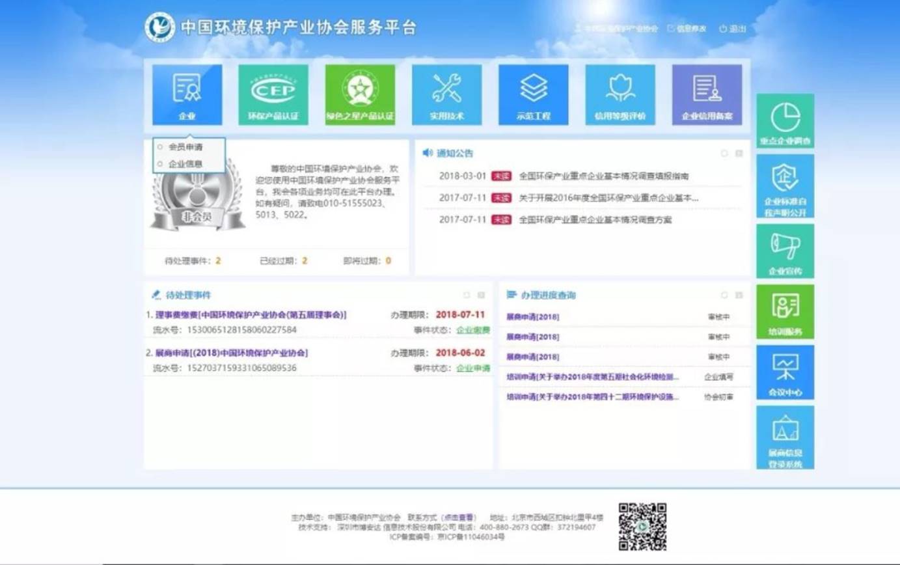
Task: Click the platform logo beside the site title
Action: pyautogui.click(x=159, y=27)
